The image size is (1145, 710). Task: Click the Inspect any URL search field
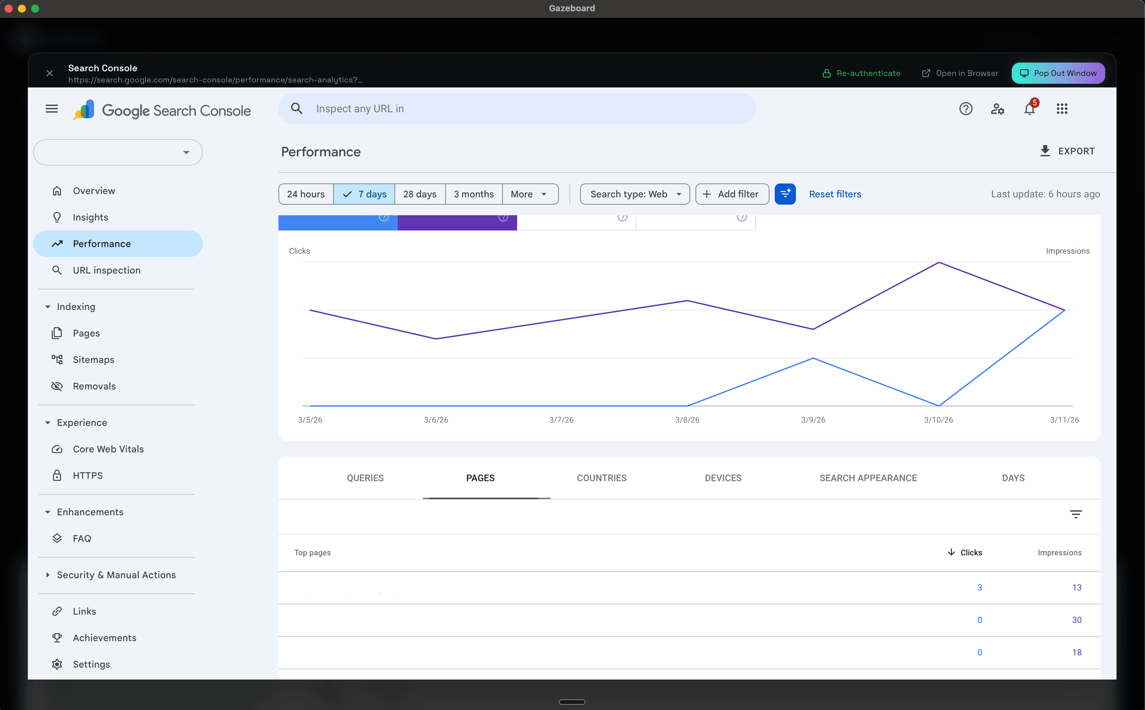517,109
